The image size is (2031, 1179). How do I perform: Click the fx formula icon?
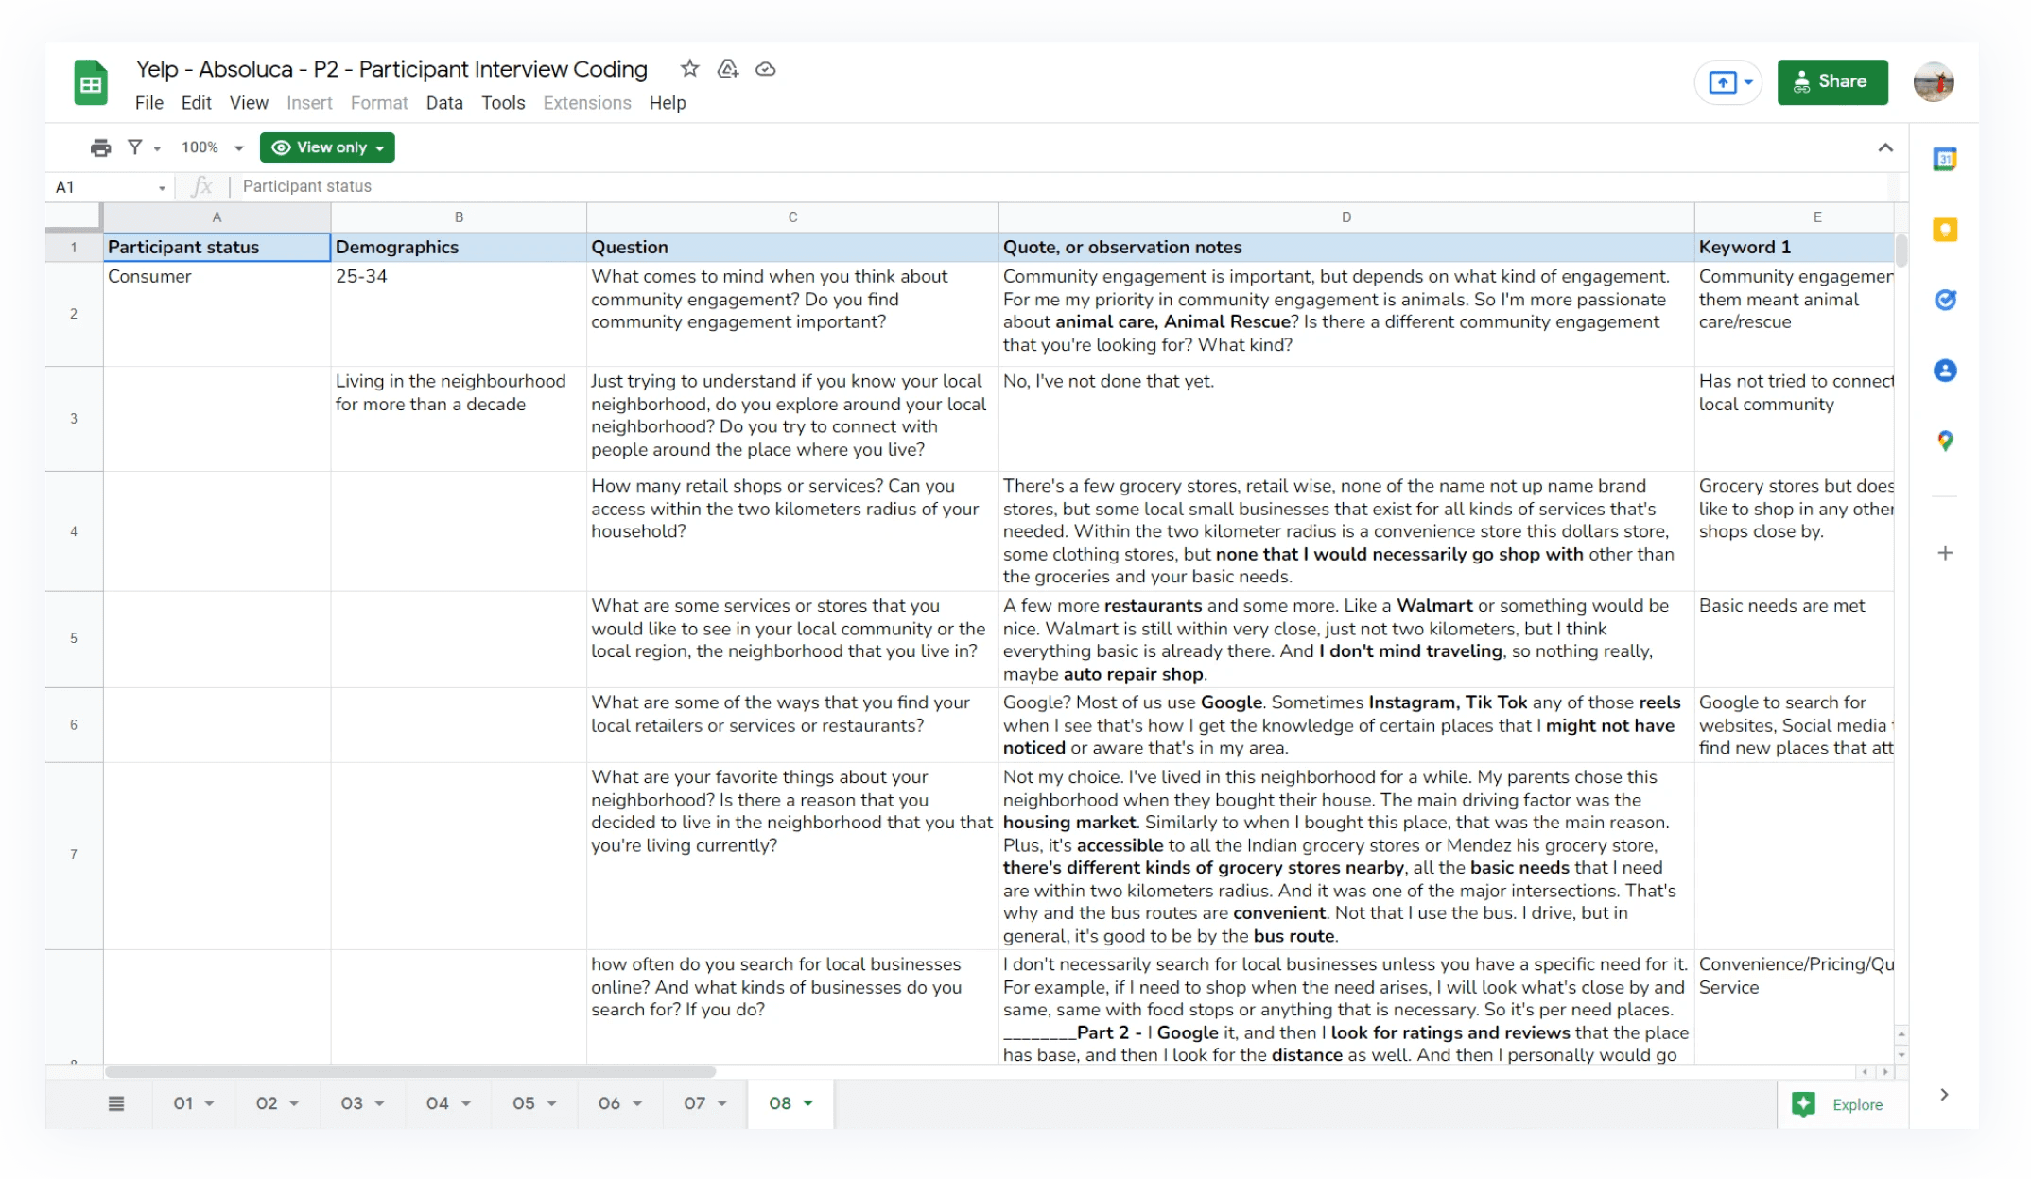tap(201, 186)
